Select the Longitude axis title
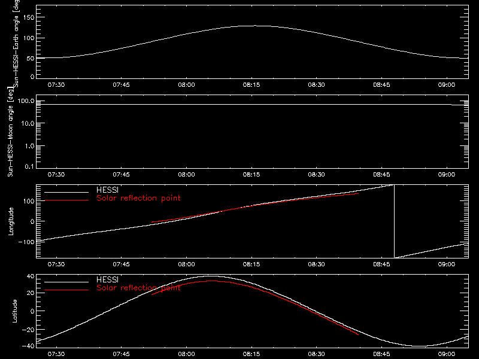479x359 pixels. coord(11,221)
